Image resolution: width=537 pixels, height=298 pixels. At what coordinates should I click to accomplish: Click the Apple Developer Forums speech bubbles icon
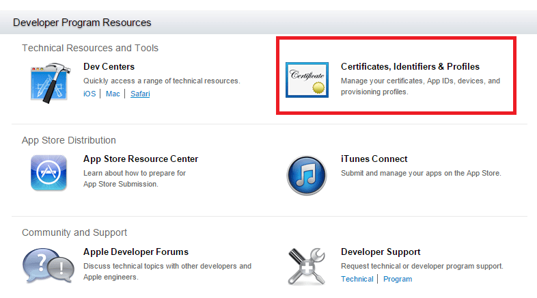[x=48, y=265]
